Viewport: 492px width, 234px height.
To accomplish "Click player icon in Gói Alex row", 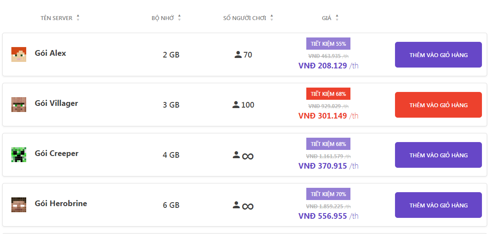I will tap(238, 55).
